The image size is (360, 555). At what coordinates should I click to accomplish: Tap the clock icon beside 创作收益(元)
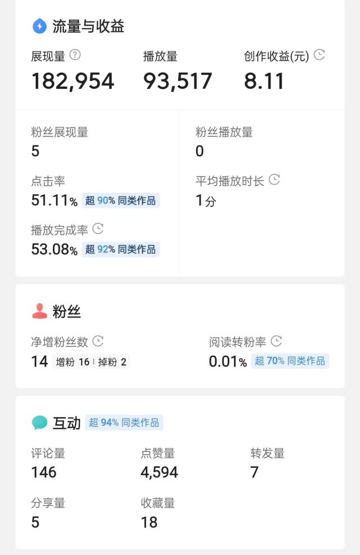pyautogui.click(x=319, y=55)
